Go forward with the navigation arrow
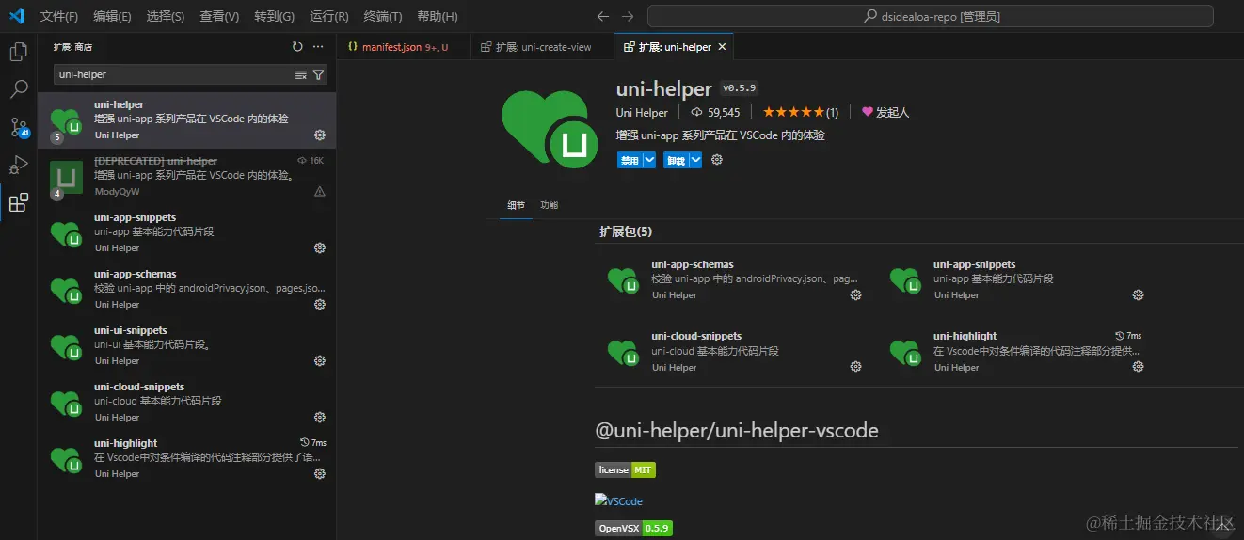This screenshot has height=540, width=1244. point(628,16)
